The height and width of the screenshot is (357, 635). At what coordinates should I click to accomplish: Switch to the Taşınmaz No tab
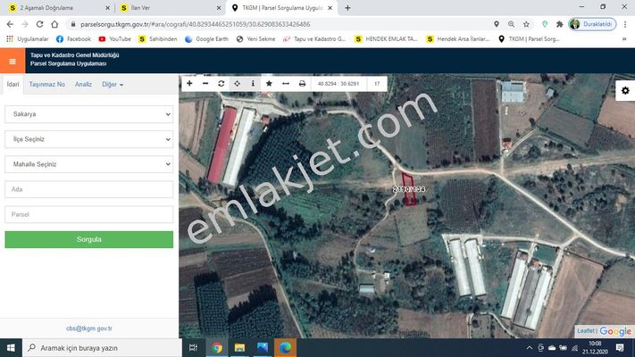click(46, 84)
